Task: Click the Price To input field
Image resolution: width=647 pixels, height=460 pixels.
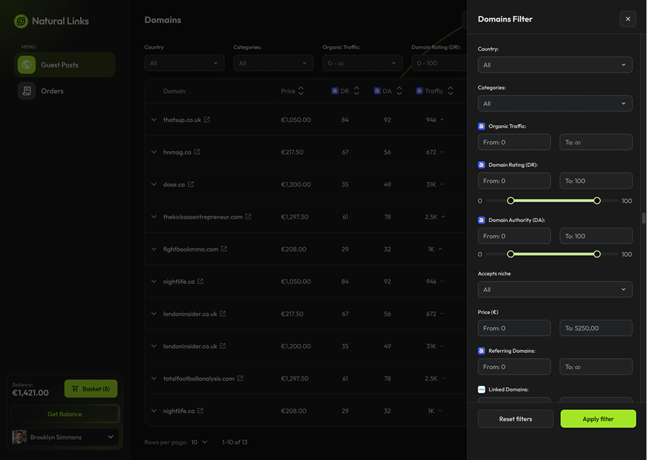Action: pos(596,328)
